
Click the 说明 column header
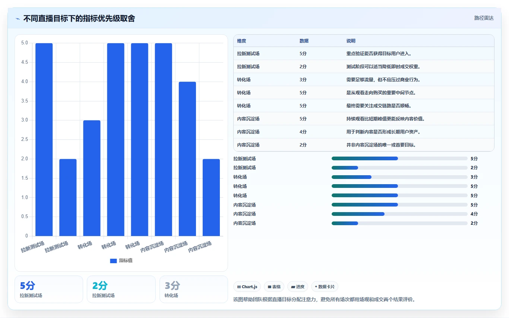tap(351, 41)
